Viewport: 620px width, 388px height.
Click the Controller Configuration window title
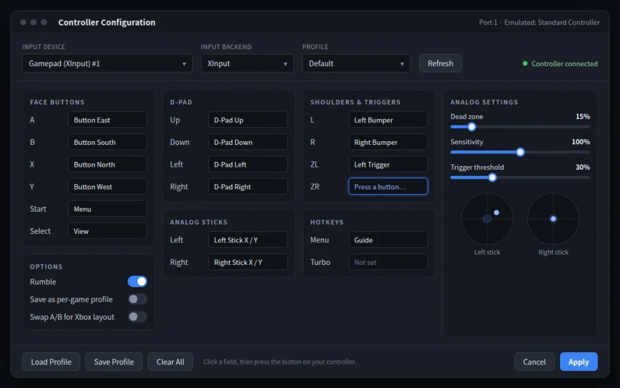(x=107, y=22)
